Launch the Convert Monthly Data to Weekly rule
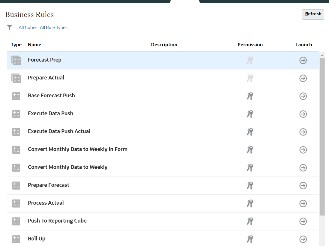 click(x=303, y=168)
